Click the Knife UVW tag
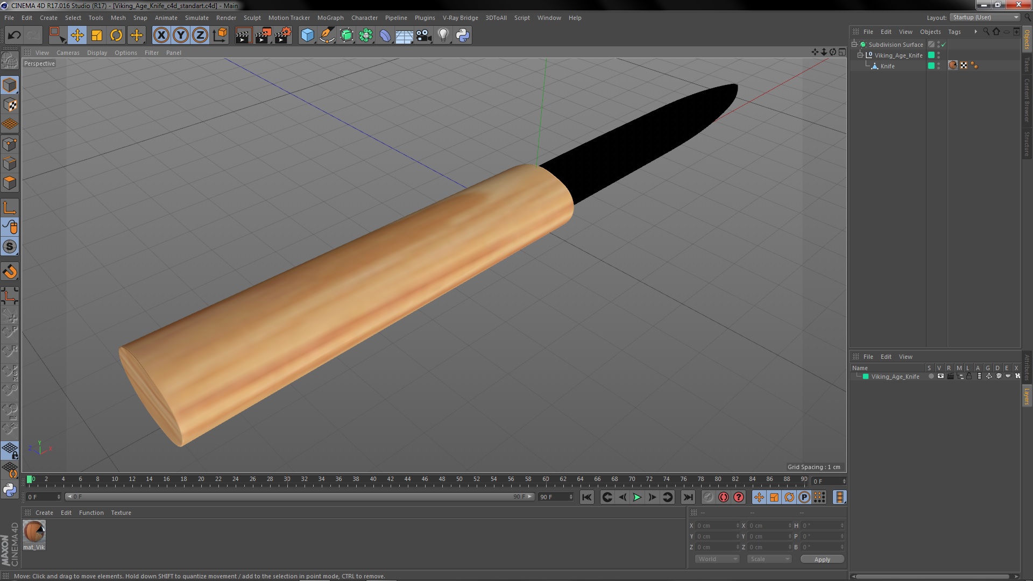This screenshot has width=1033, height=581. (964, 66)
